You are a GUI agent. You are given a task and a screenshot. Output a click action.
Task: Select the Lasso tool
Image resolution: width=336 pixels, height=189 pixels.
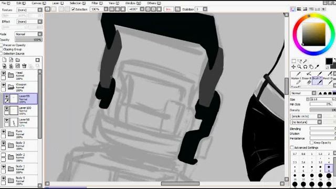(x=299, y=61)
